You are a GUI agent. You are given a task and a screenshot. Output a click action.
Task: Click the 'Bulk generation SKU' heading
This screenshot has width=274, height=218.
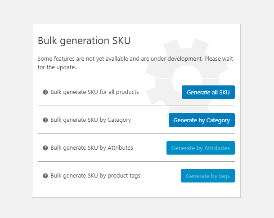(84, 40)
